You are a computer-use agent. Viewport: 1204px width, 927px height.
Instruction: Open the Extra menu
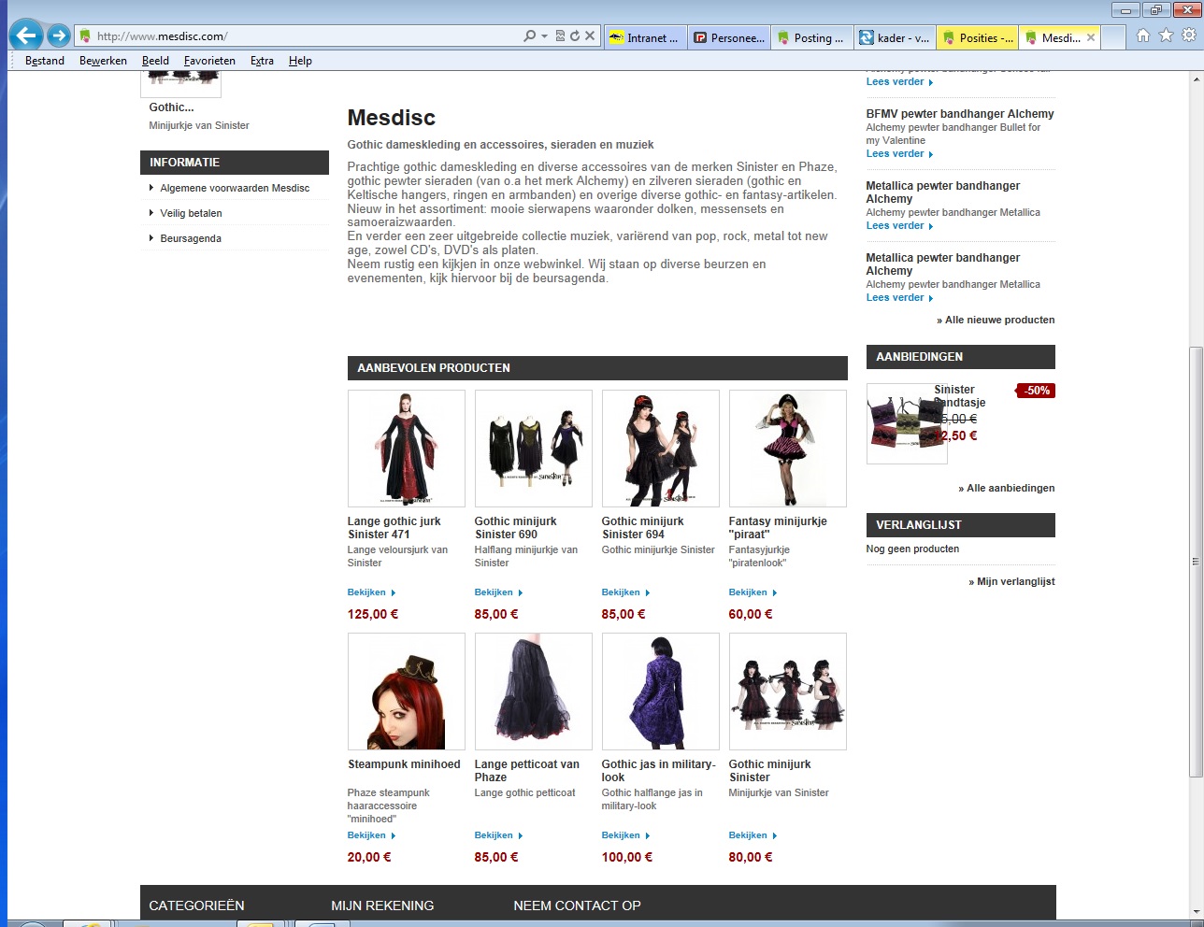point(262,61)
